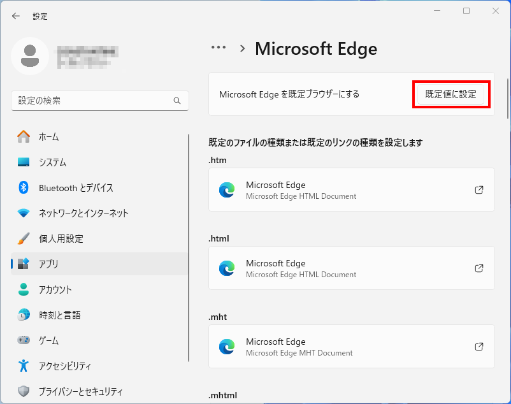Focus the 設定の検索 search field
The width and height of the screenshot is (511, 404).
coord(100,101)
